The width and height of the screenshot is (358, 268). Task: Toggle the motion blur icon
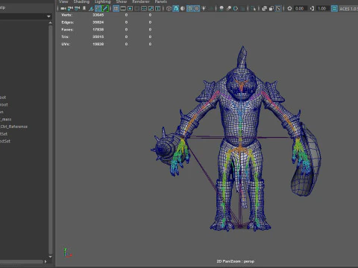pos(228,8)
